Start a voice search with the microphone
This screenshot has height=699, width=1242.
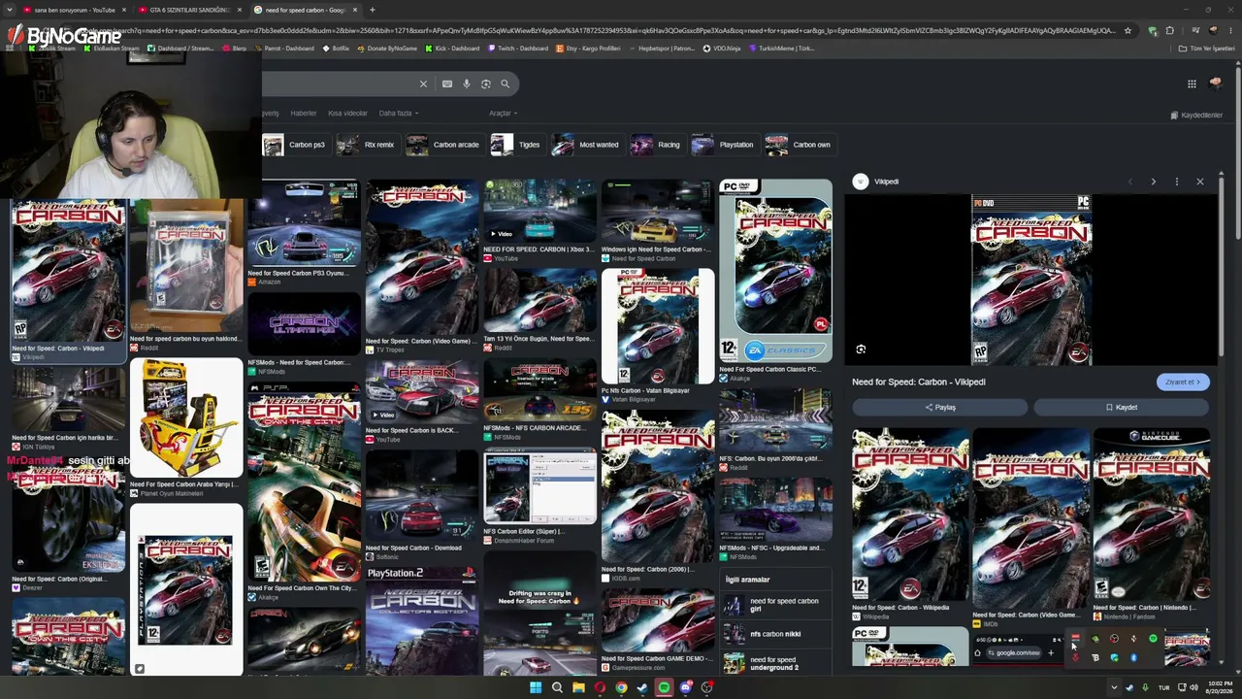tap(467, 83)
